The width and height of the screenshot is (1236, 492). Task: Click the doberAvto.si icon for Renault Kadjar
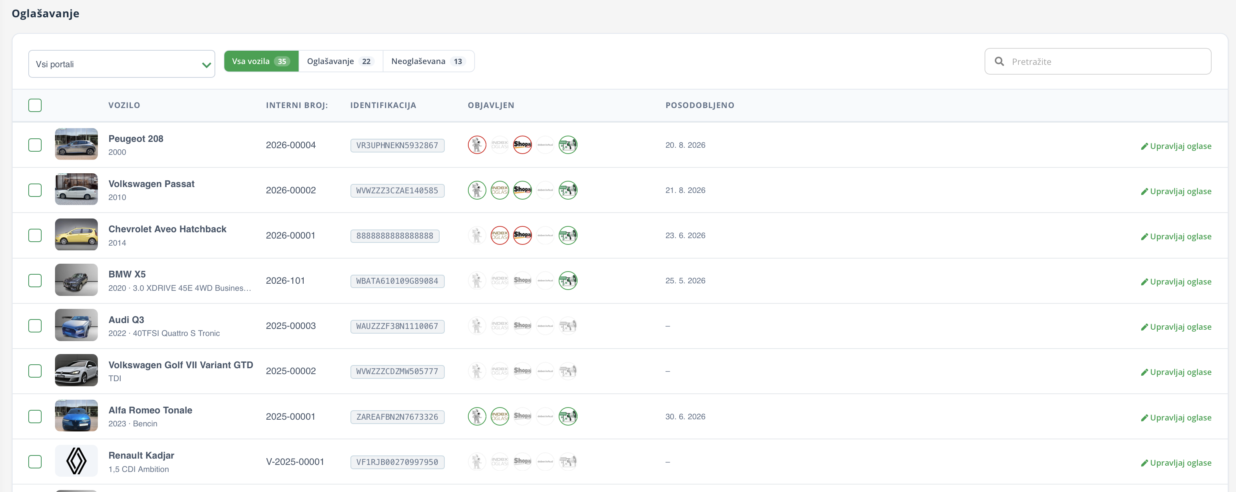click(x=545, y=461)
